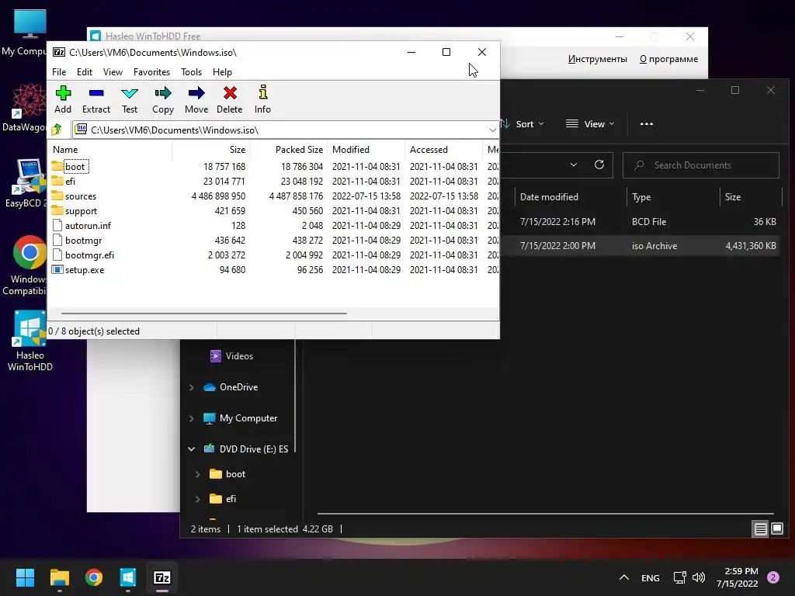Select the autorun.inf file
The image size is (795, 596).
pyautogui.click(x=88, y=226)
